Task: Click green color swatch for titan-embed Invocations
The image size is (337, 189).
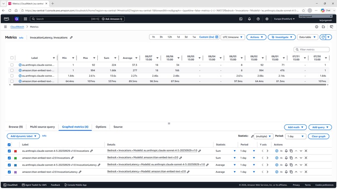Action: [15, 158]
